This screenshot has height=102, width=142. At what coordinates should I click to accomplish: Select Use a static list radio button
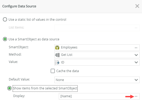(5, 19)
